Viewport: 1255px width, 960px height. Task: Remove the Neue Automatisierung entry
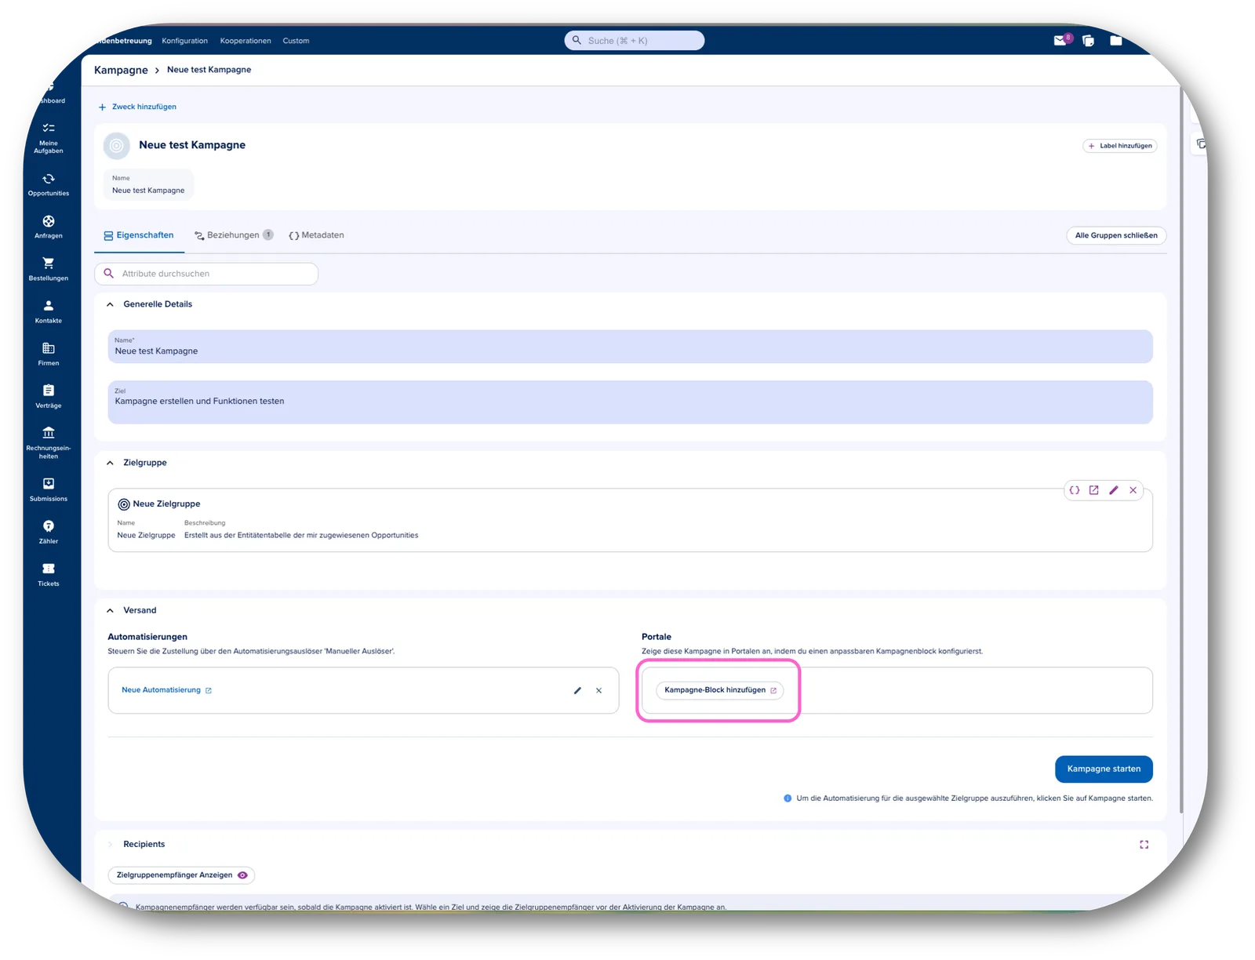599,690
